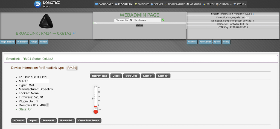Click the Backup button
Screen dimensions: 280x129
[x=226, y=42]
